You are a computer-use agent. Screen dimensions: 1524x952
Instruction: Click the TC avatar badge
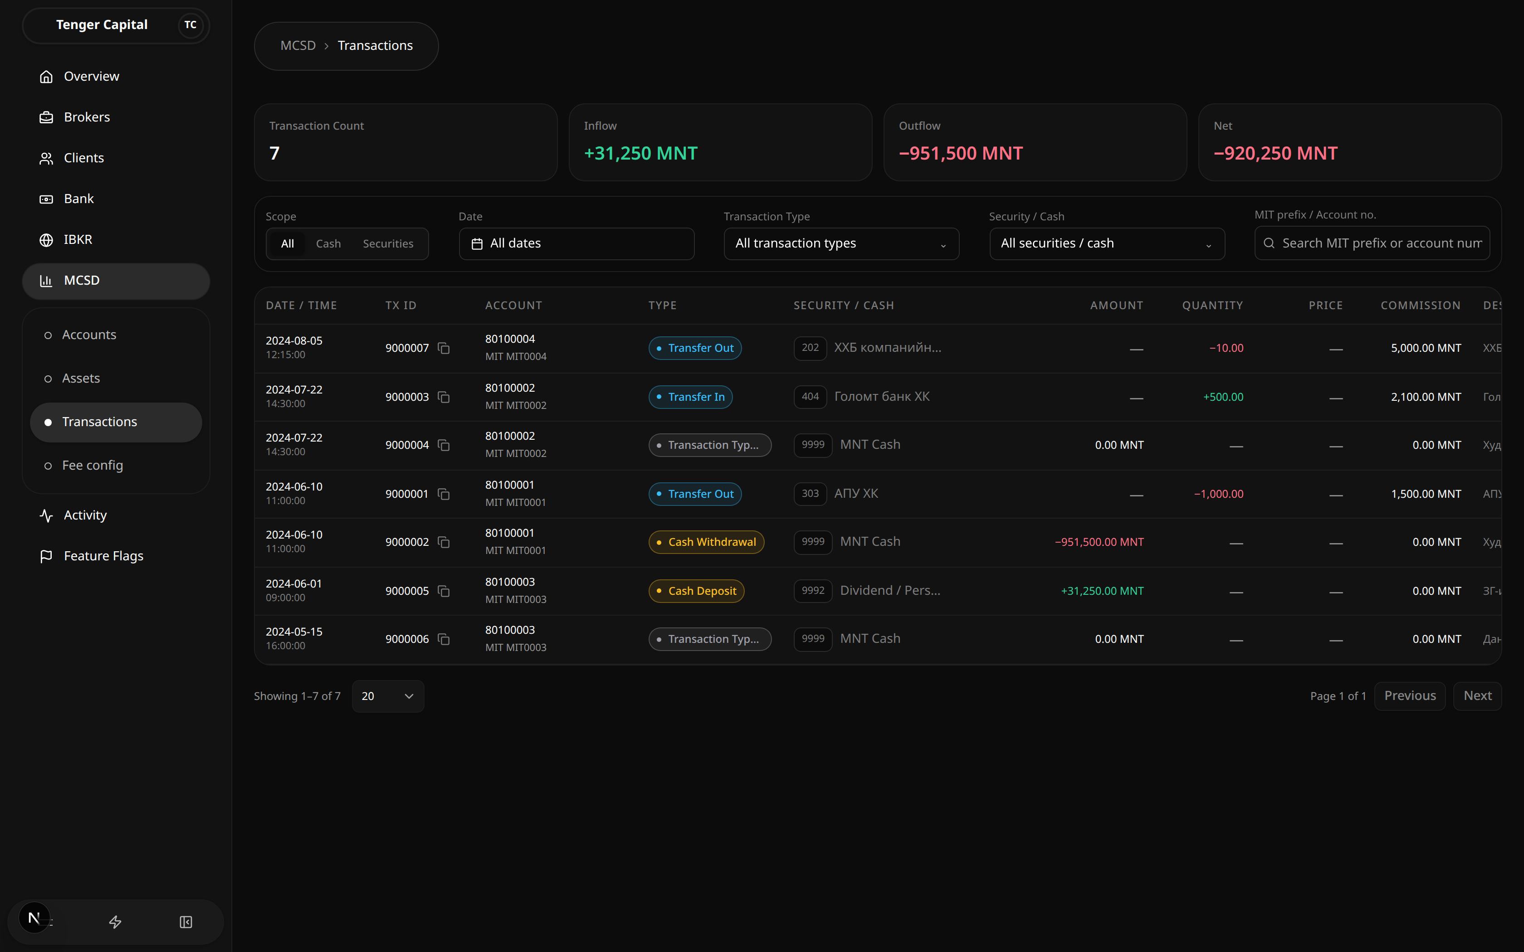pyautogui.click(x=190, y=25)
